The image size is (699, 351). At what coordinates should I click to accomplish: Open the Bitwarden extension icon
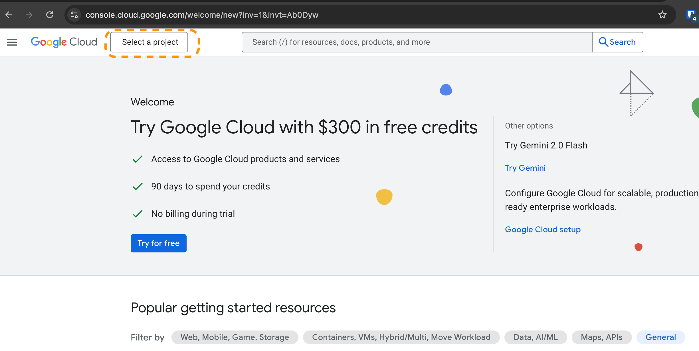tap(691, 15)
